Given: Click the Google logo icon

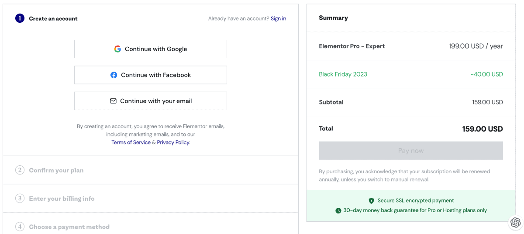Looking at the screenshot, I should click(x=117, y=49).
